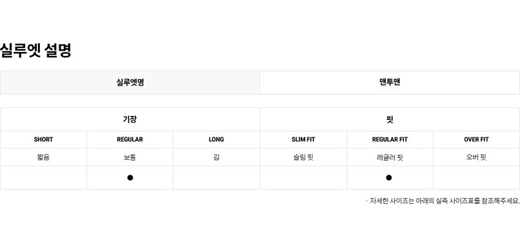Click the 실루엣 설명 heading
This screenshot has width=520, height=248.
coord(35,51)
